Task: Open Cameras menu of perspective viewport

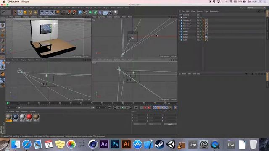Action: (18, 17)
